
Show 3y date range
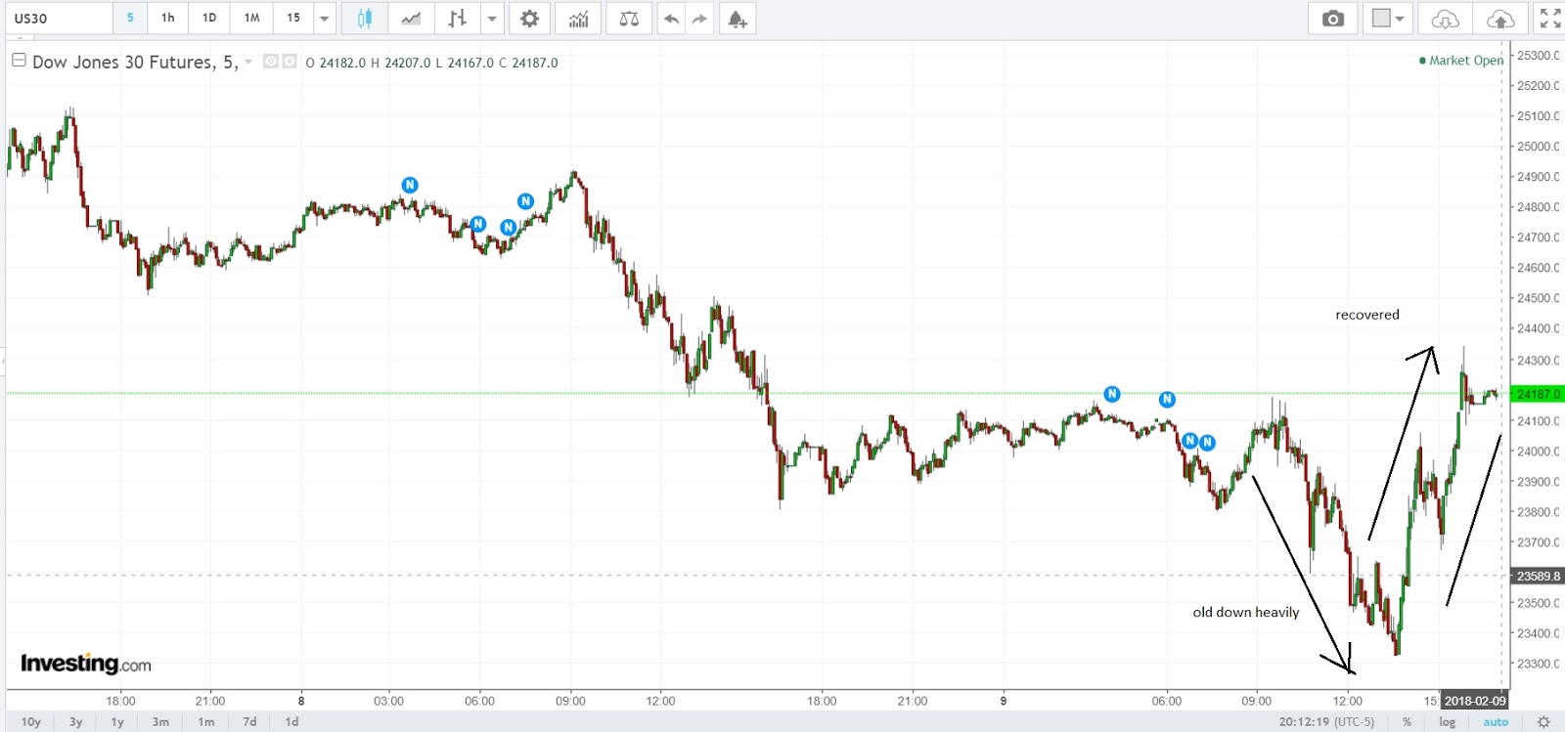click(x=75, y=722)
